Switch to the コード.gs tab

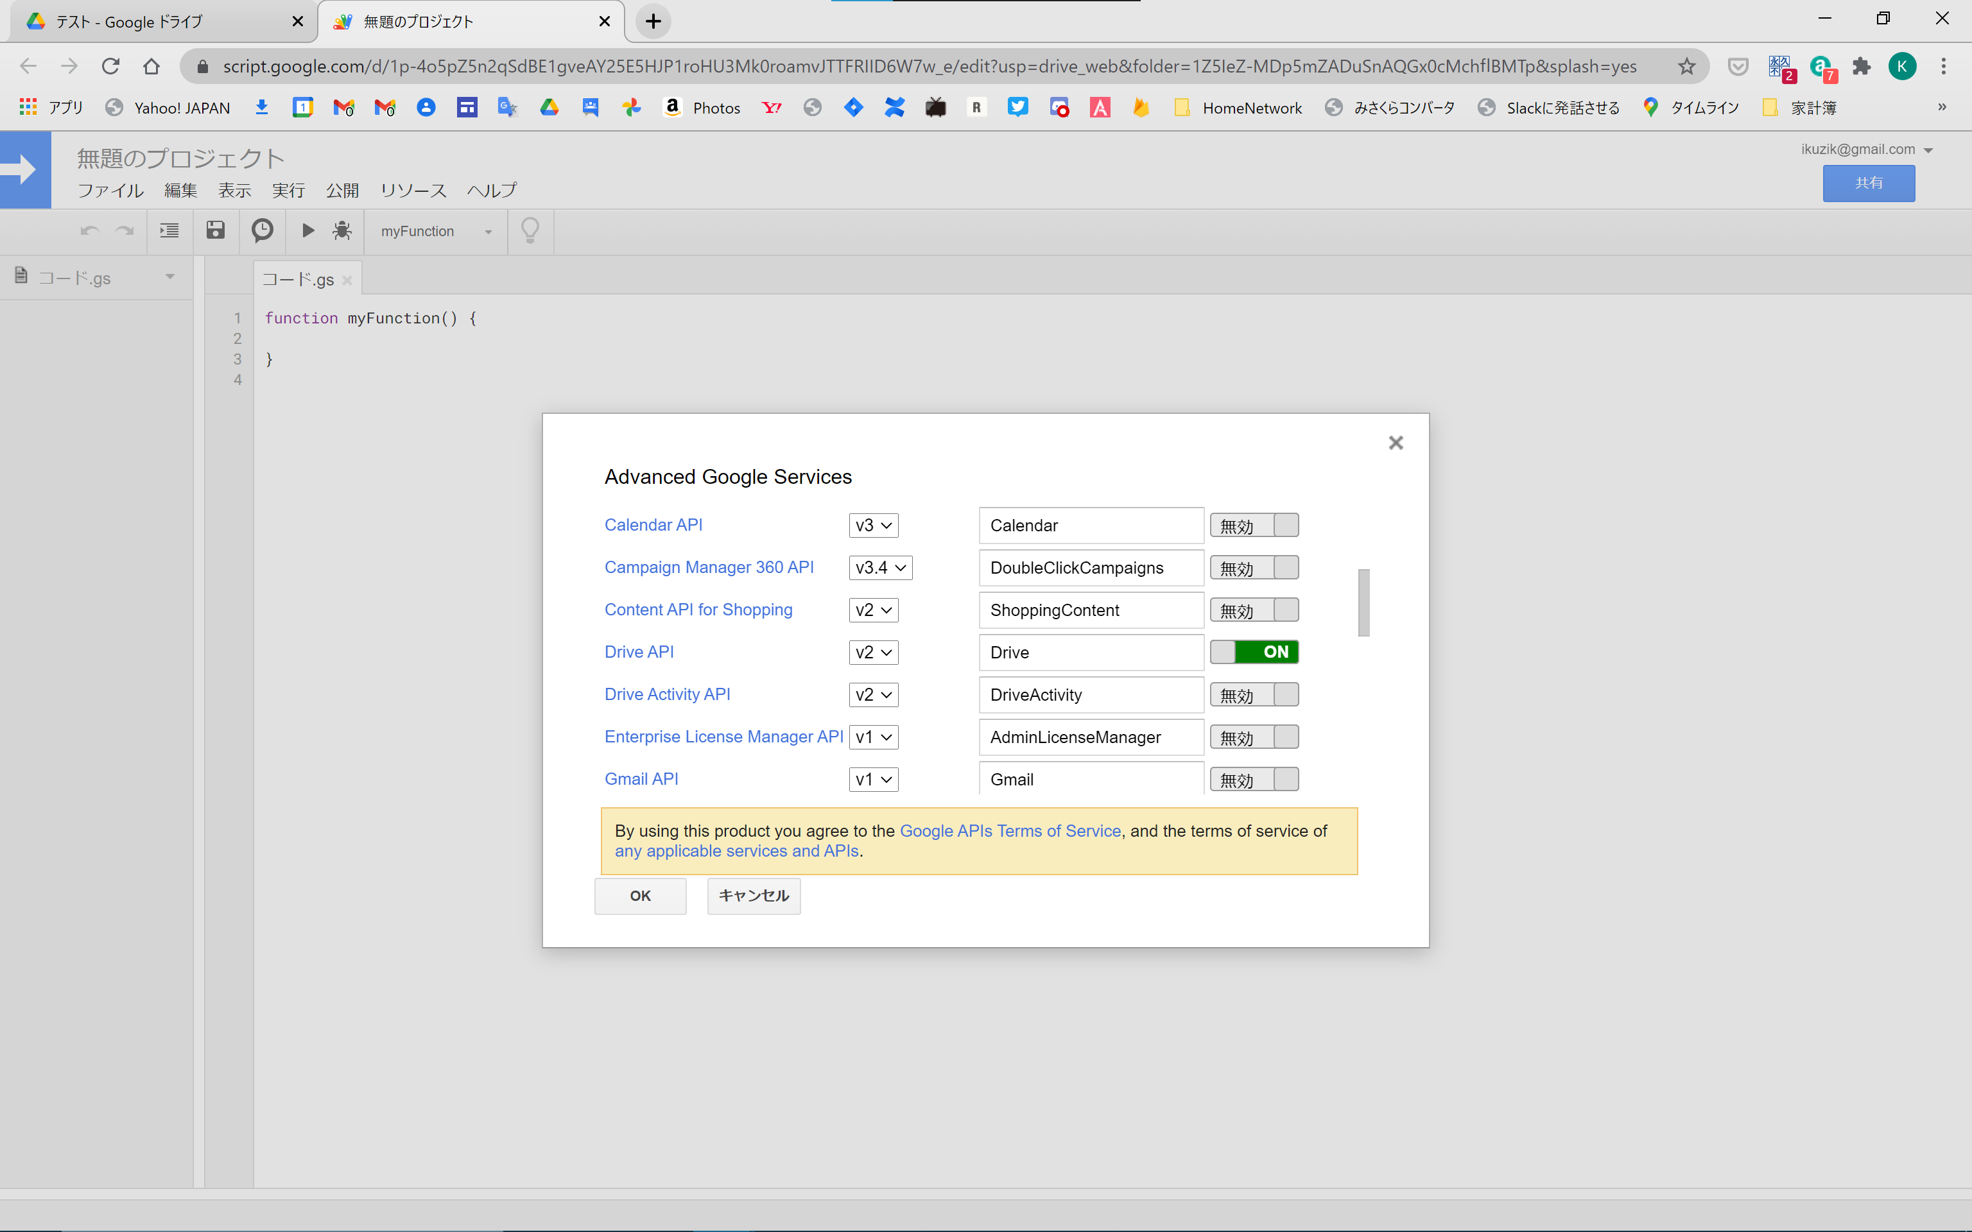coord(298,278)
